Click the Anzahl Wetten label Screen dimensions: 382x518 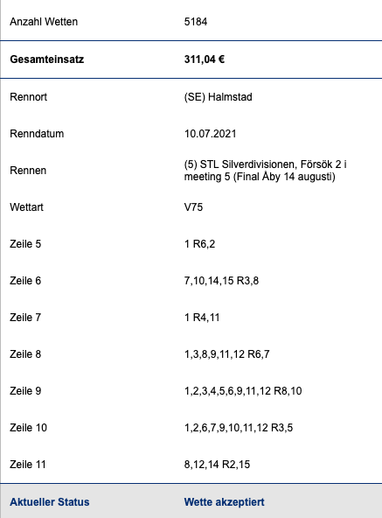pos(44,22)
